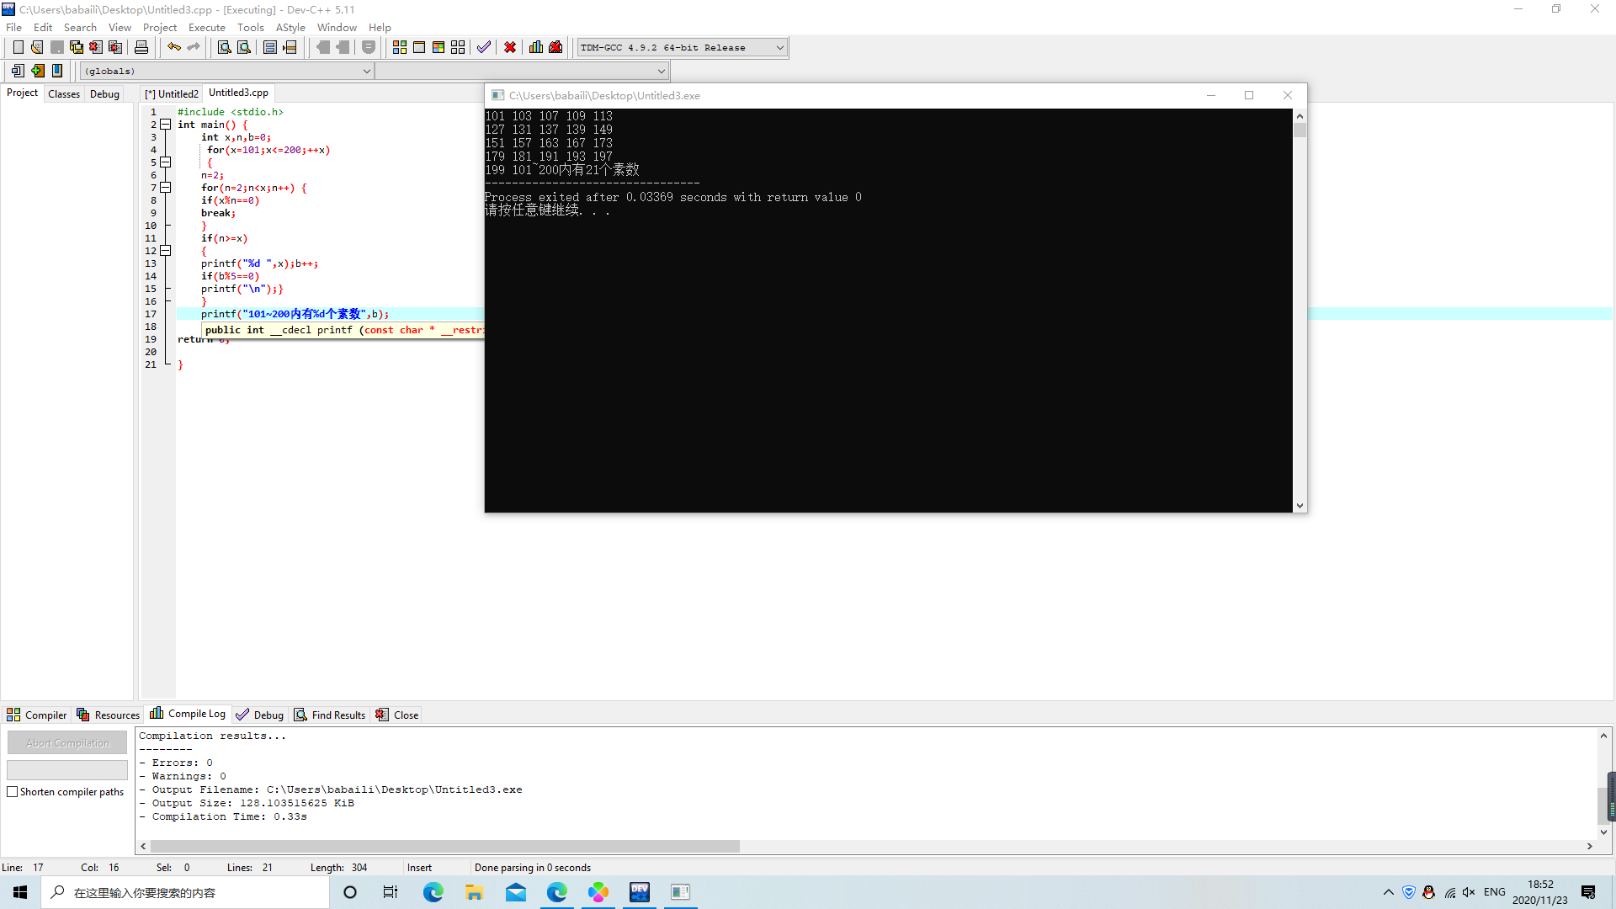This screenshot has width=1616, height=909.
Task: Click the New file toolbar icon
Action: coord(18,48)
